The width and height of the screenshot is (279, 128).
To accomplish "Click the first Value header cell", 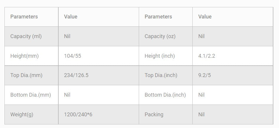I will click(71, 17).
